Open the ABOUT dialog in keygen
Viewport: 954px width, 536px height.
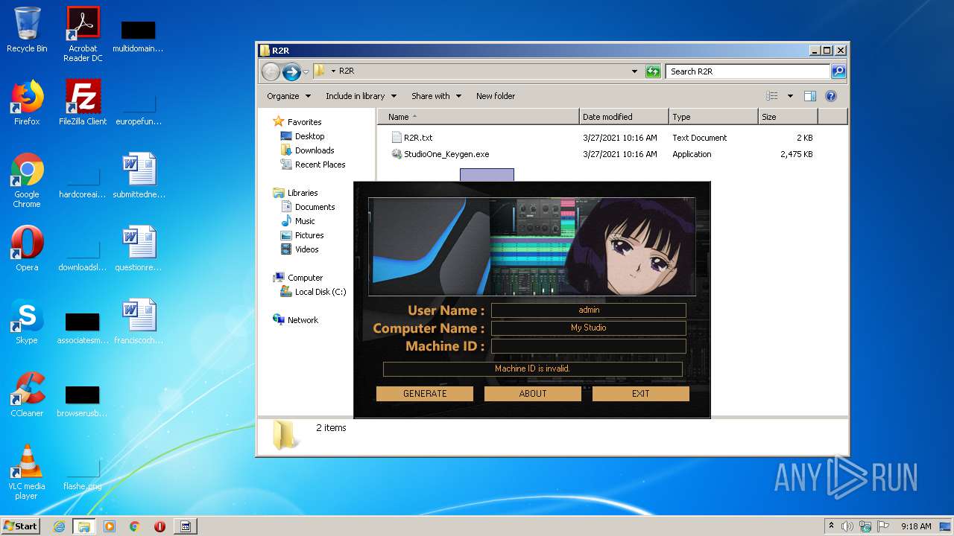point(533,394)
